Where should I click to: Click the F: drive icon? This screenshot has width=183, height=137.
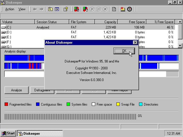pos(3,42)
